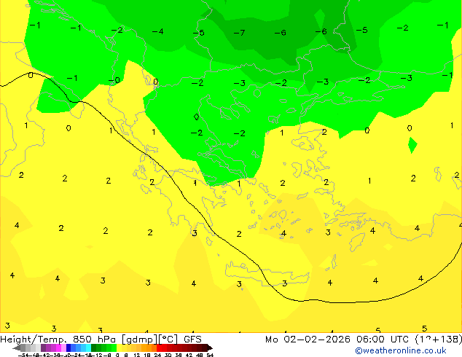Click the cyan swatch in the temperature legend
Image resolution: width=462 pixels, height=357 pixels.
click(88, 348)
